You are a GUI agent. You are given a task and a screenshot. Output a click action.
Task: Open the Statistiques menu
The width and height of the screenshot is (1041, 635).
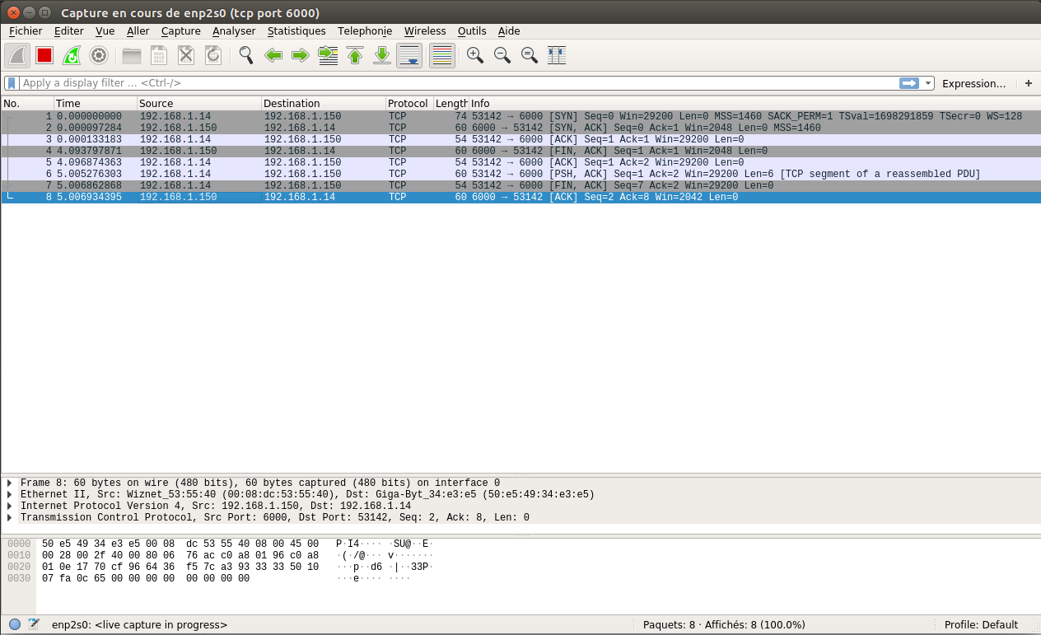coord(296,31)
